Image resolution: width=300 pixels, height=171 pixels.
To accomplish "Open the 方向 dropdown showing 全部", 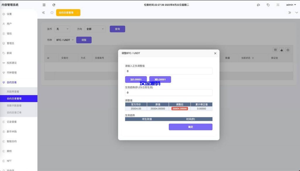I will [95, 29].
